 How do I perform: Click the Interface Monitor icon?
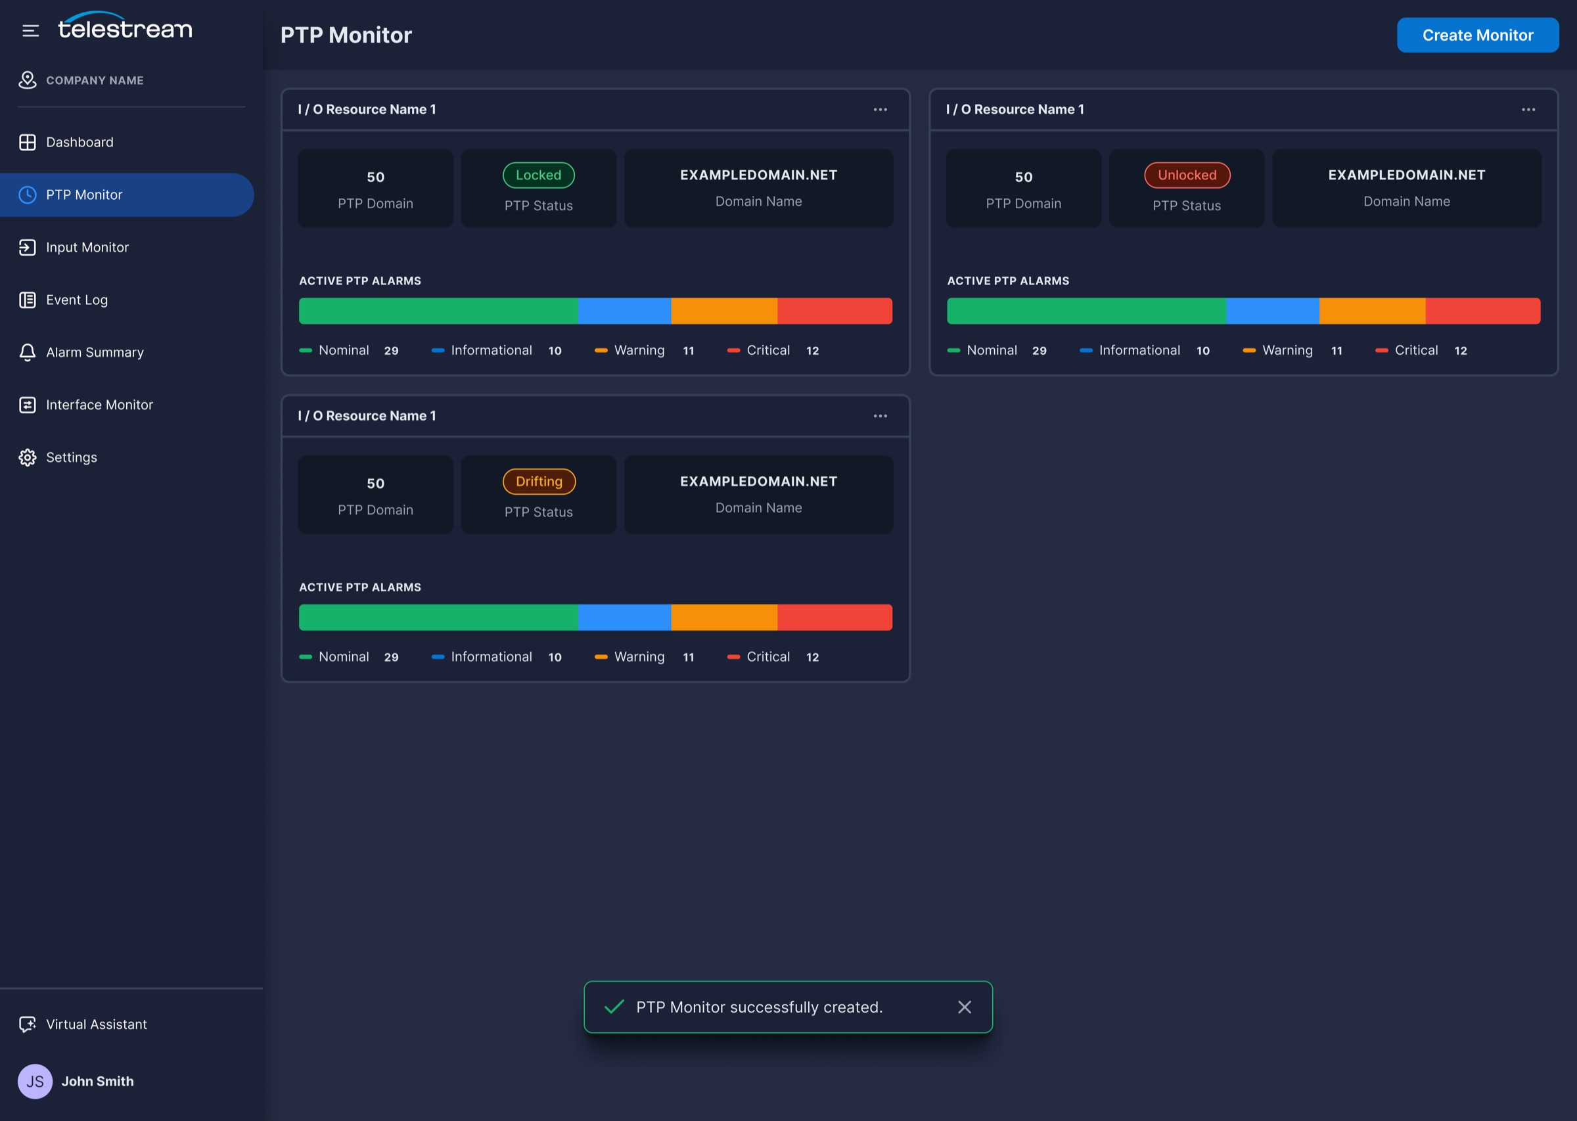[27, 405]
